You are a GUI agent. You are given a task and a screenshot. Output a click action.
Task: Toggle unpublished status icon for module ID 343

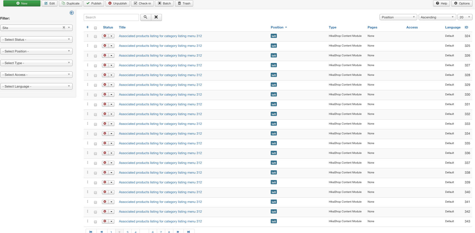pos(105,221)
